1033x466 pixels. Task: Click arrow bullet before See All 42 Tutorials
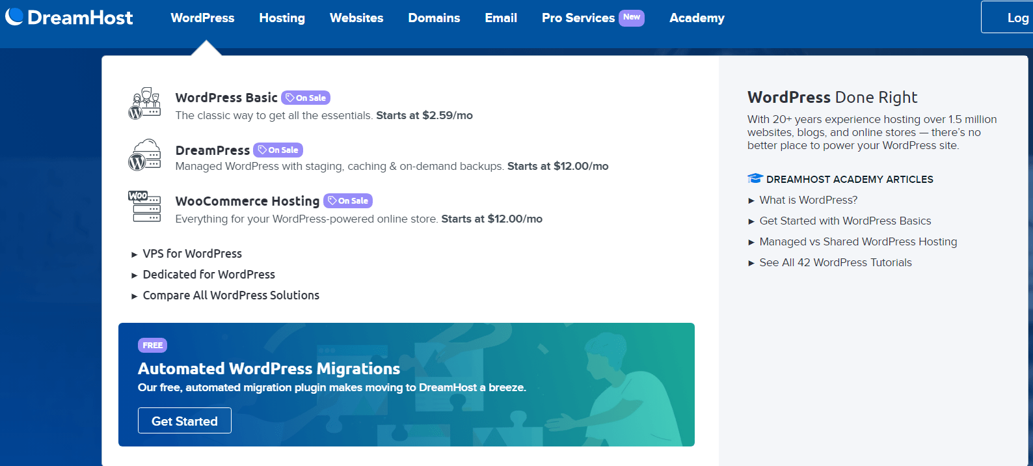click(751, 263)
